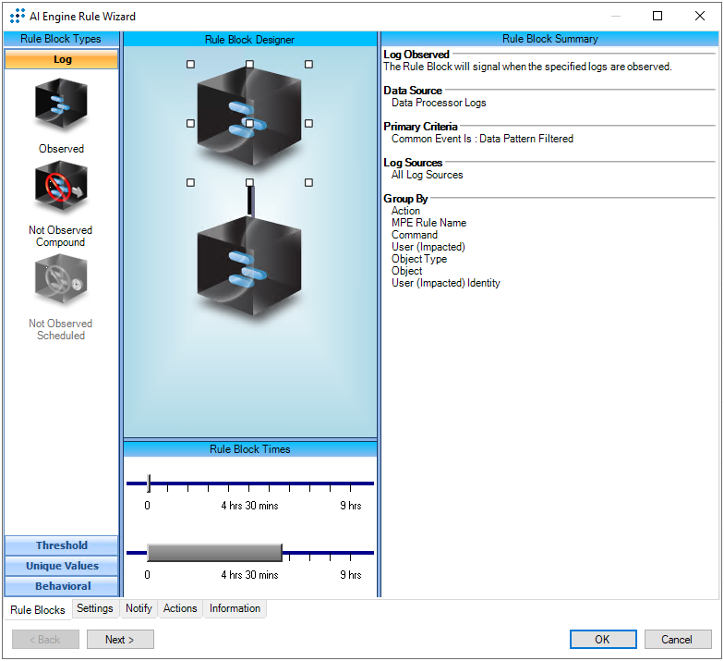The height and width of the screenshot is (661, 724).
Task: Expand the Behavioral rule block section
Action: click(x=62, y=586)
